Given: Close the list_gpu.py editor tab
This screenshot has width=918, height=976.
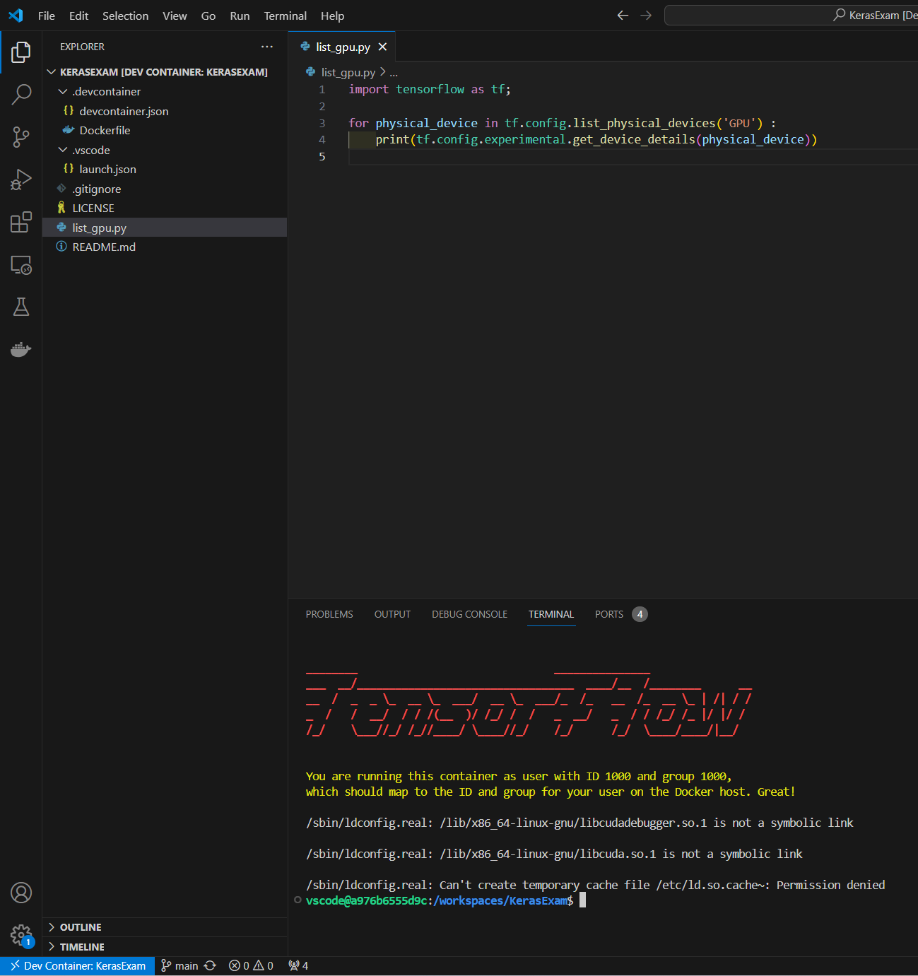Looking at the screenshot, I should coord(382,47).
